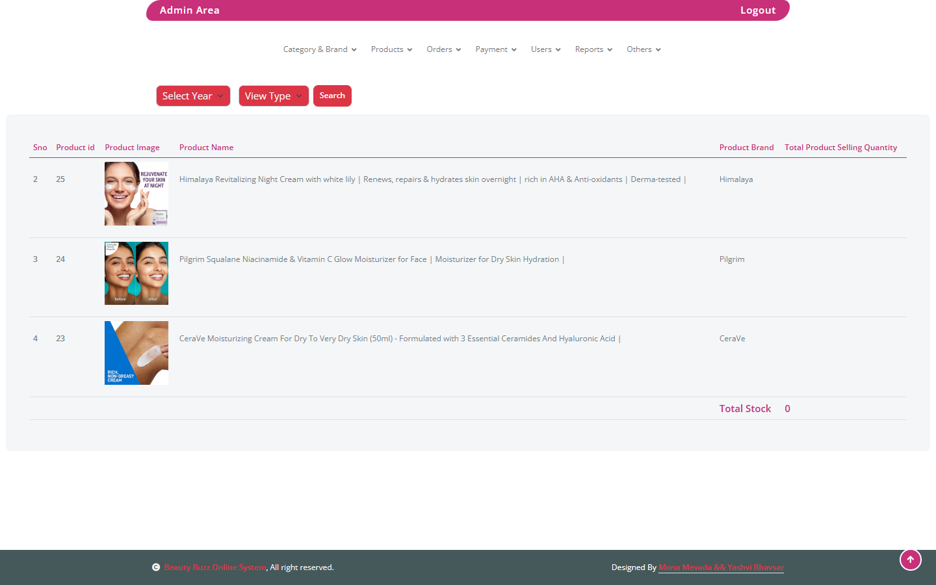Expand the Products menu
The image size is (936, 585).
[x=391, y=49]
